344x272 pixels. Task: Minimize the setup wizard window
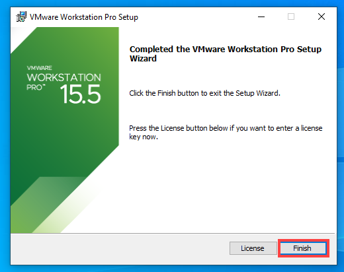261,17
